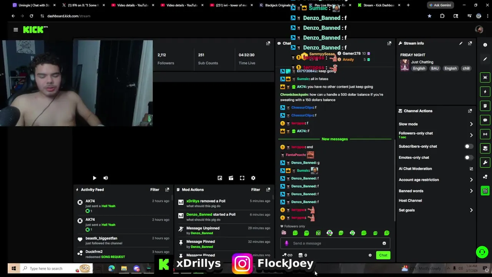Screen dimensions: 492x277
Task: Open the Activity Feed Filter
Action: [x=155, y=190]
